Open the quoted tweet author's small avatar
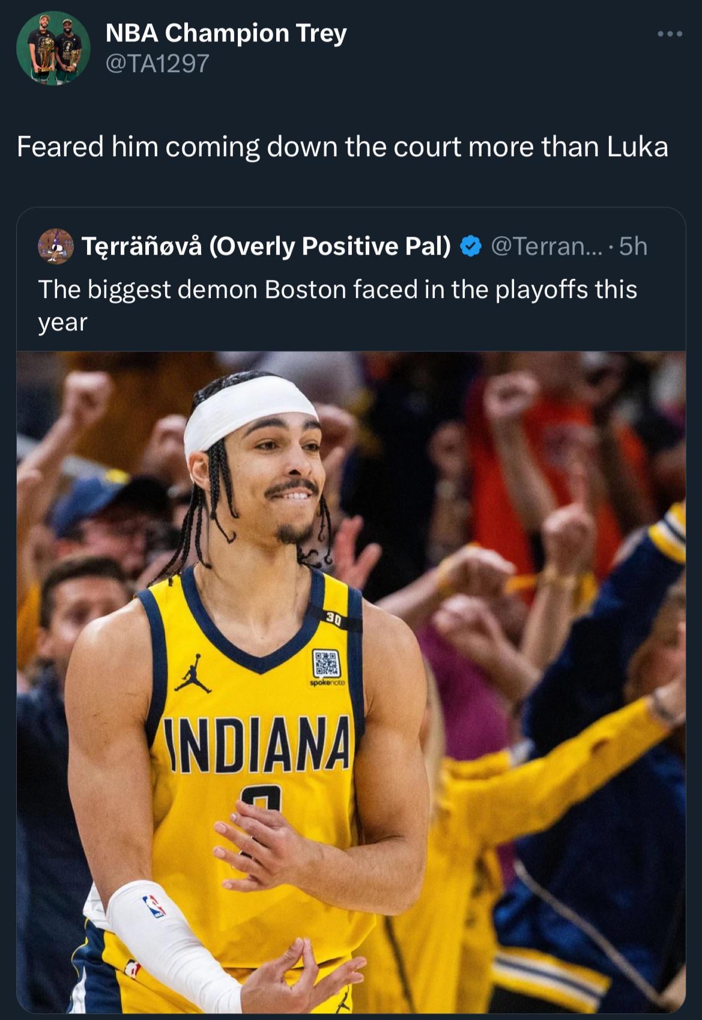Image resolution: width=702 pixels, height=1020 pixels. [x=55, y=246]
